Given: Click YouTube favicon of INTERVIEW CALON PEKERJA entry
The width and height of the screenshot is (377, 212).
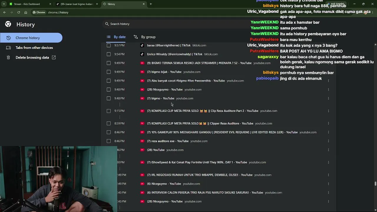Looking at the screenshot, I should [142, 193].
